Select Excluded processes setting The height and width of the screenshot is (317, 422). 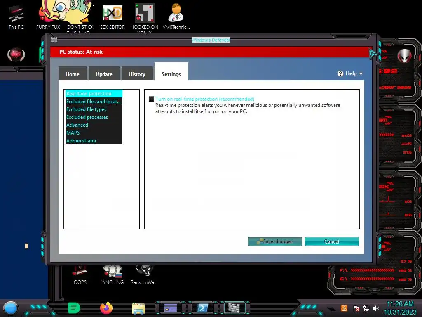[x=94, y=117]
